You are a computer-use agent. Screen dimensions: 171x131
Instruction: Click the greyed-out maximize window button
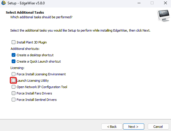(152, 3)
